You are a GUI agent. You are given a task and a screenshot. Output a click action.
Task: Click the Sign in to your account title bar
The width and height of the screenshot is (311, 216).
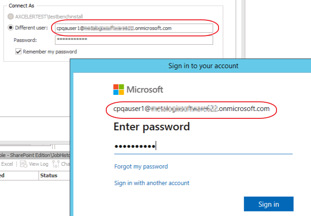(202, 65)
